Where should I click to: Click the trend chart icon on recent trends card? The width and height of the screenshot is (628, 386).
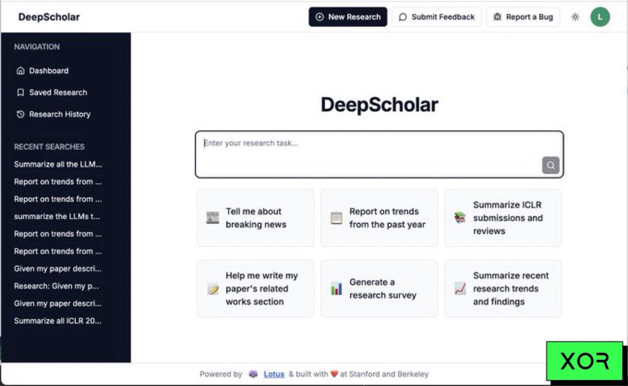coord(460,289)
